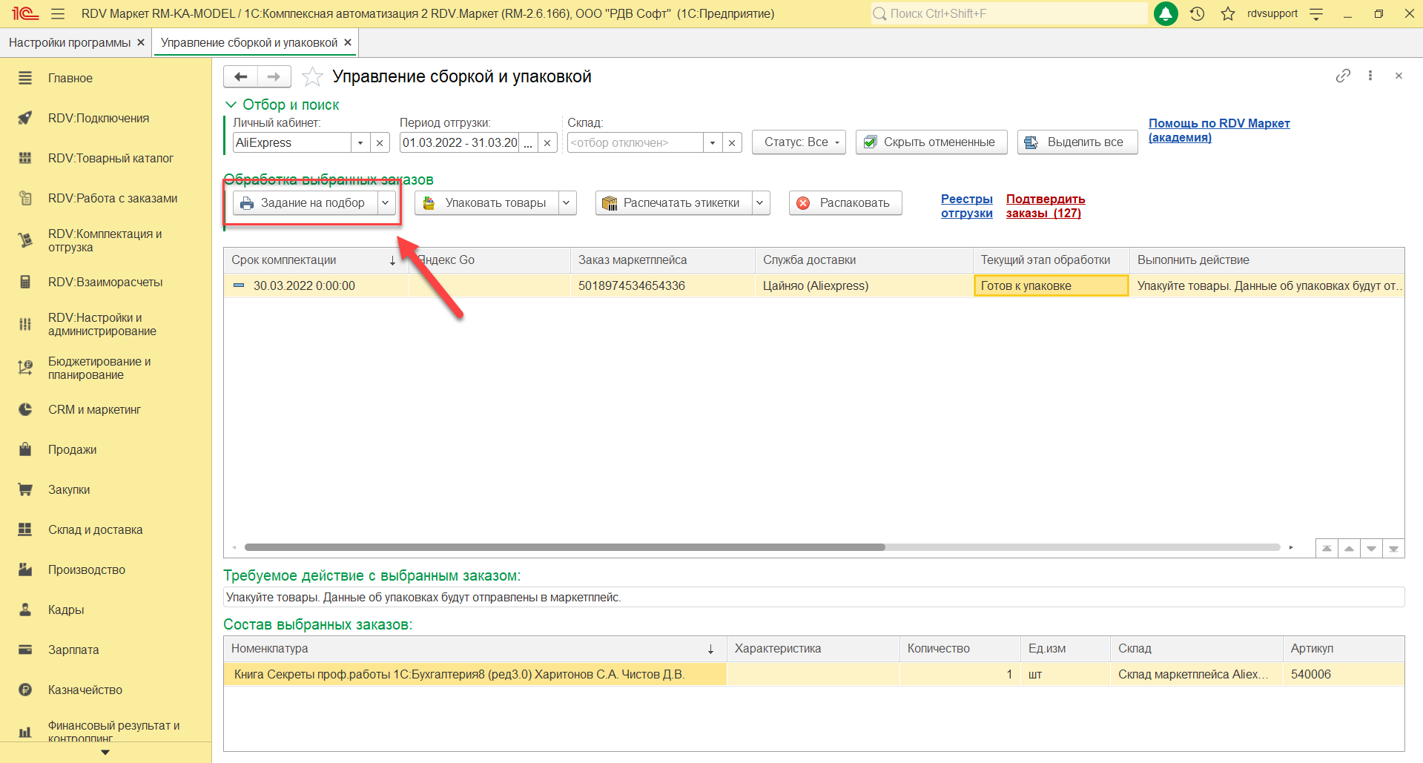Click Упаковать товары button
This screenshot has height=763, width=1423.
tap(486, 203)
